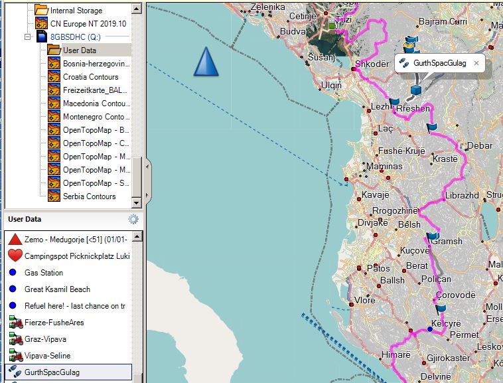This screenshot has width=503, height=383.
Task: Select Serbia Contours map entry
Action: click(x=89, y=196)
